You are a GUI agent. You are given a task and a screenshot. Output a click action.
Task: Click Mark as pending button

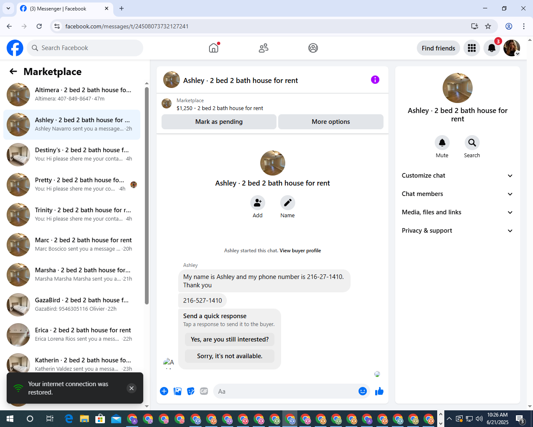(x=219, y=122)
